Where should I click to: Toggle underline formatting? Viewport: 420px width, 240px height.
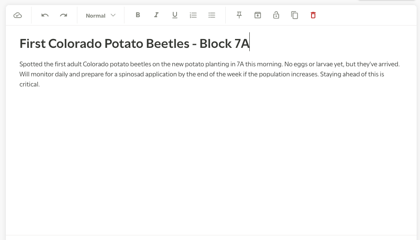175,15
